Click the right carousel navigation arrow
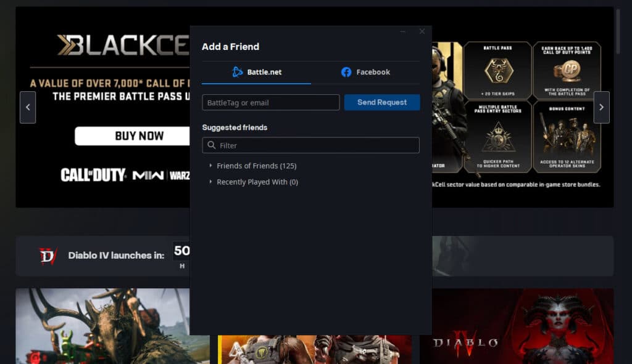 601,107
